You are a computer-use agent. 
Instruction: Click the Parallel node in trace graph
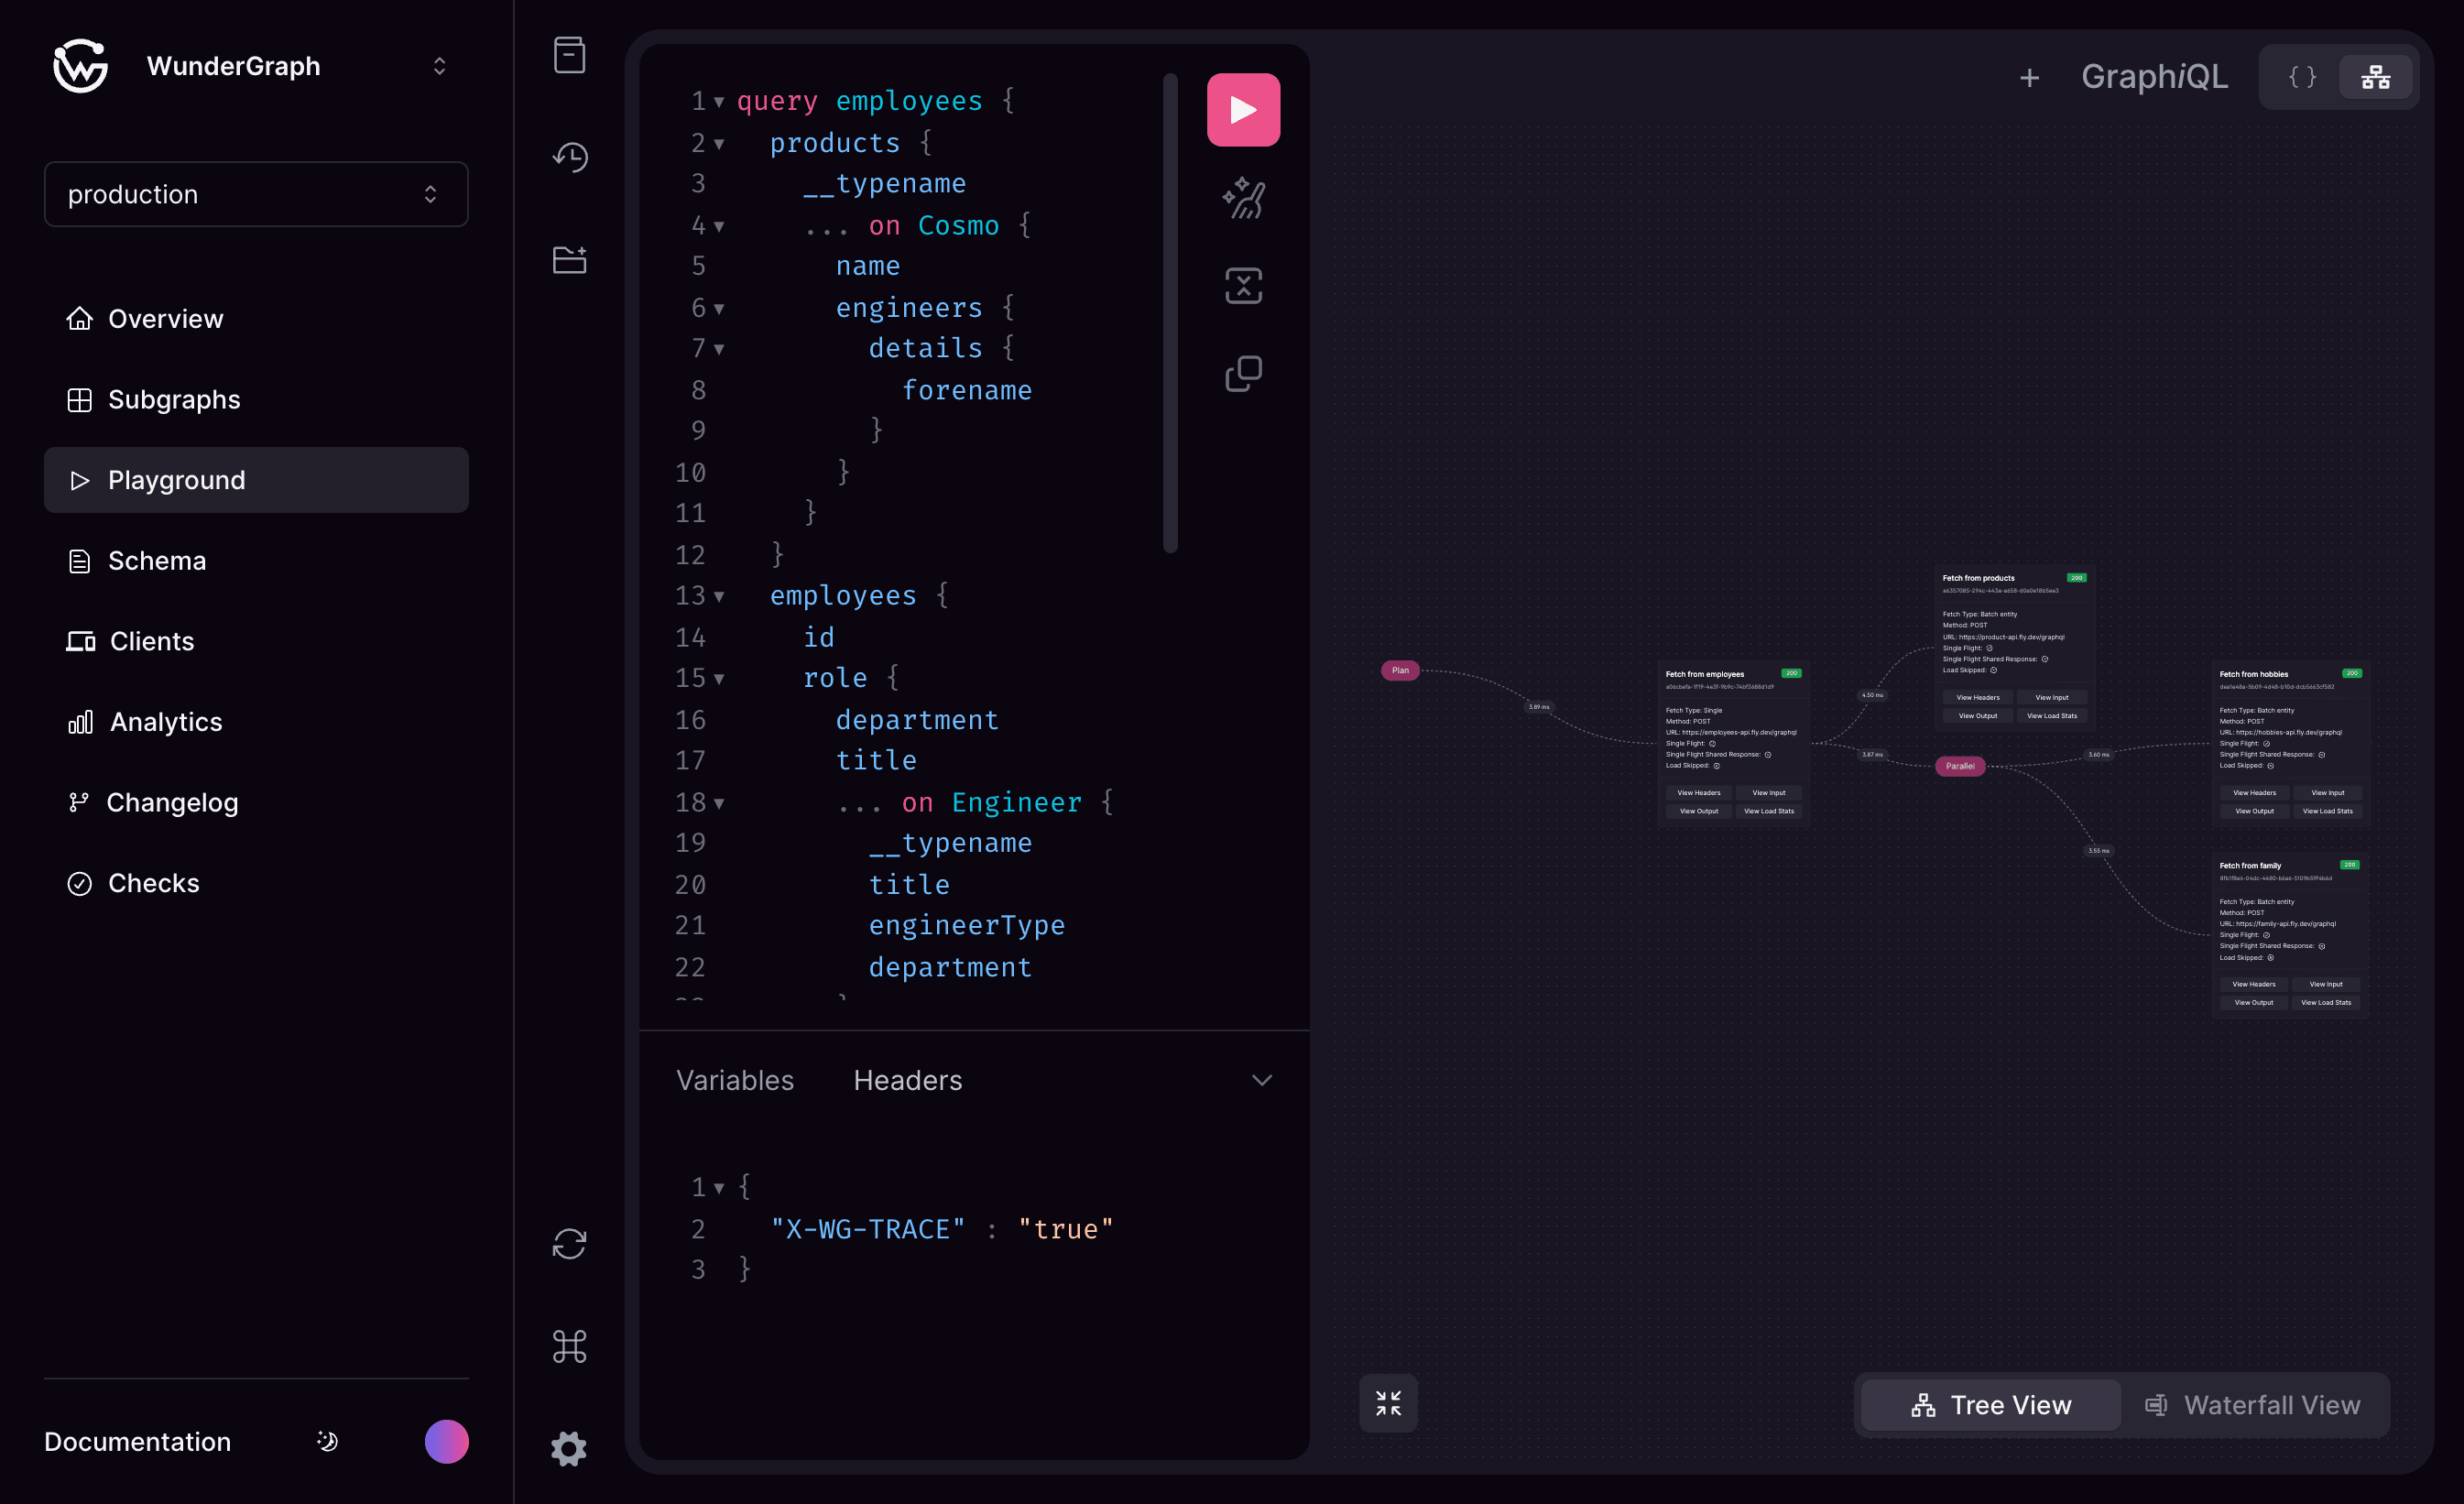coord(1960,766)
